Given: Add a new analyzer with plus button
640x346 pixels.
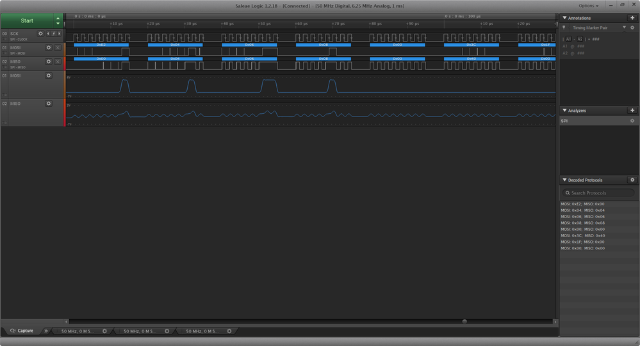Looking at the screenshot, I should pyautogui.click(x=632, y=111).
